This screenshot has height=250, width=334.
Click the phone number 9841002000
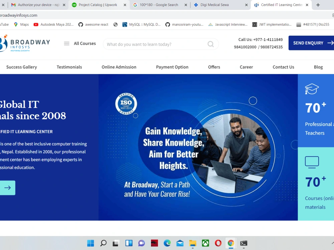(245, 47)
